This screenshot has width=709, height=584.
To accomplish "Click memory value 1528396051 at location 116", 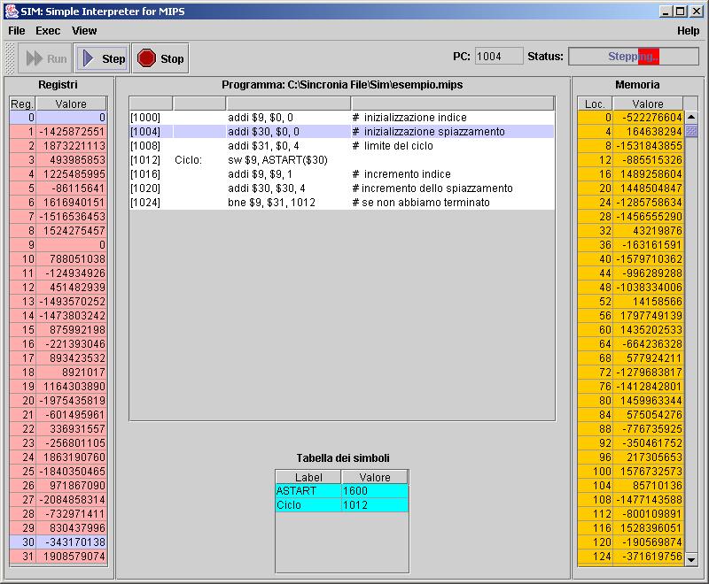I will click(x=651, y=528).
